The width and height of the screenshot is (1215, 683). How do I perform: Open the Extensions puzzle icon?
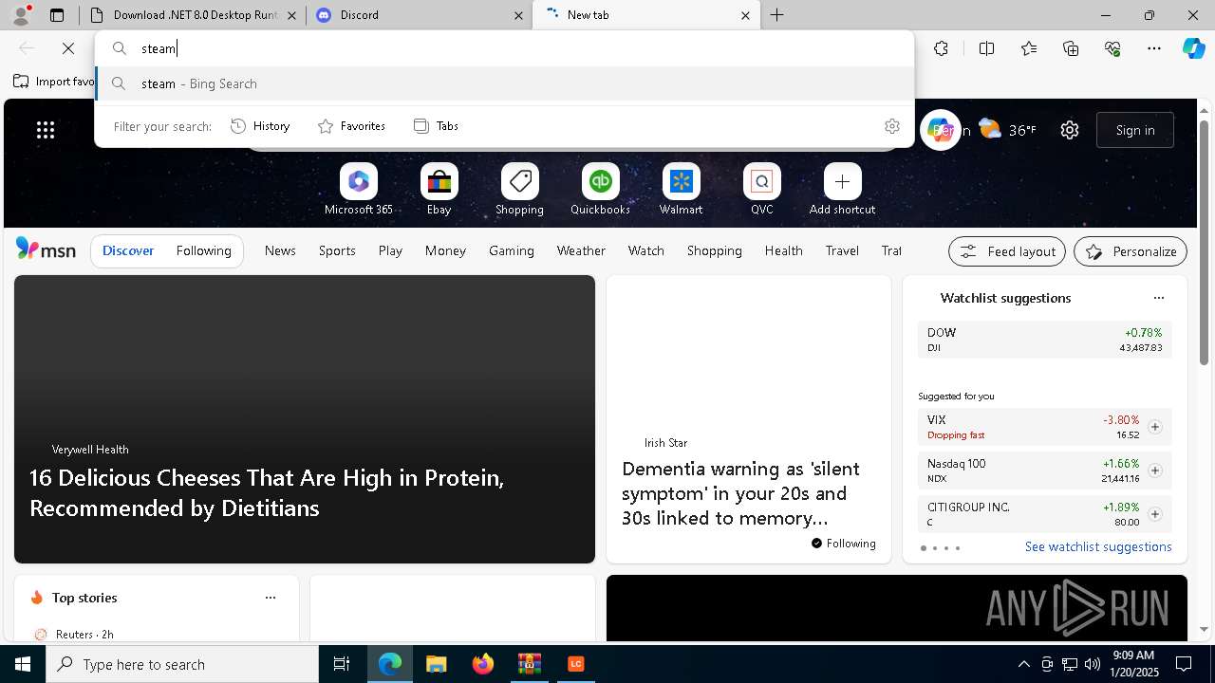(x=941, y=48)
